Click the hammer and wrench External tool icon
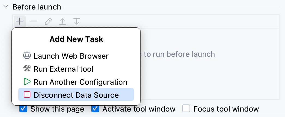Viewport: 285px width, 117px height. pyautogui.click(x=27, y=69)
